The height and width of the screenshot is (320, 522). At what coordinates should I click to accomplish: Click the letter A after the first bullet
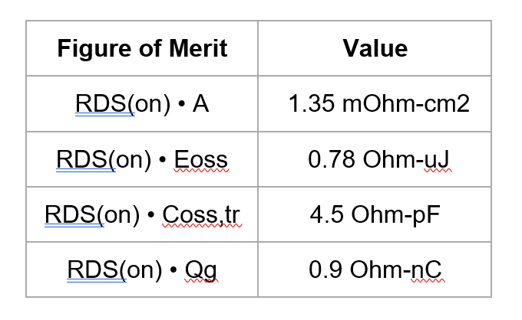[x=200, y=104]
